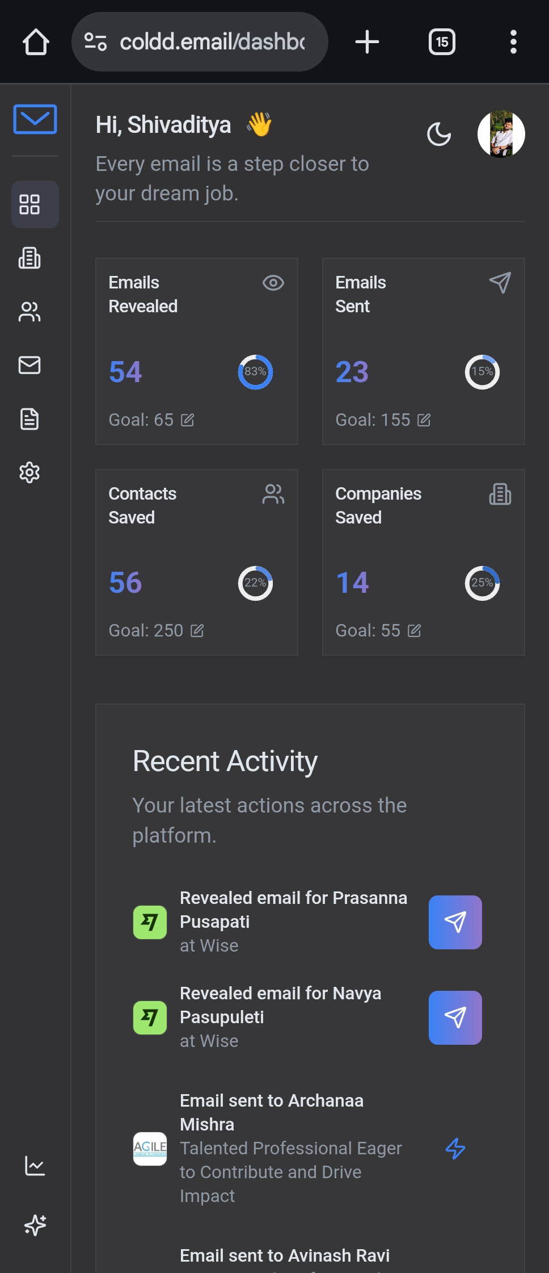Select the Companies icon in sidebar
This screenshot has width=549, height=1273.
tap(29, 258)
